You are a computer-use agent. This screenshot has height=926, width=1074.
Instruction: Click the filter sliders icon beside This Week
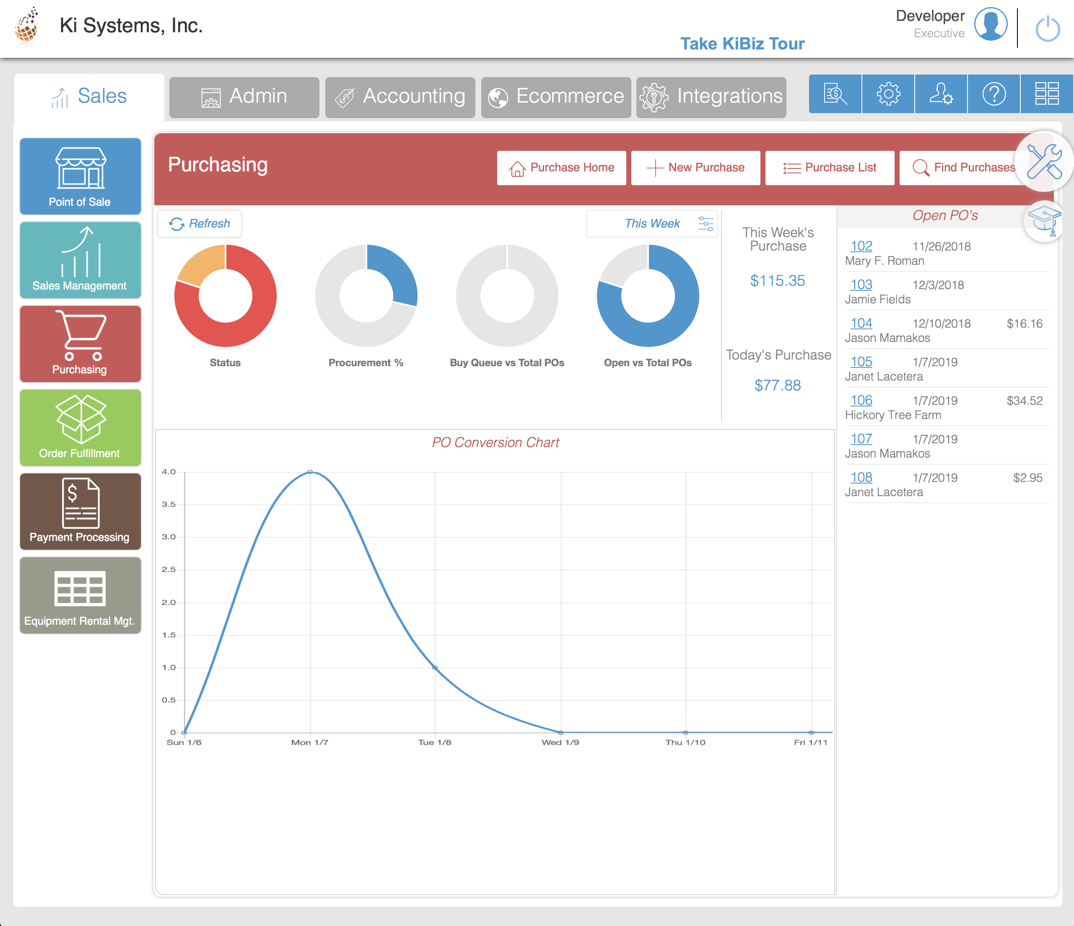706,223
